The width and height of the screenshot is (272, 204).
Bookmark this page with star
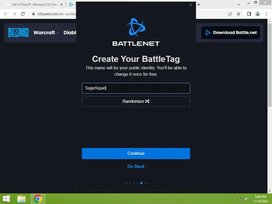(239, 14)
